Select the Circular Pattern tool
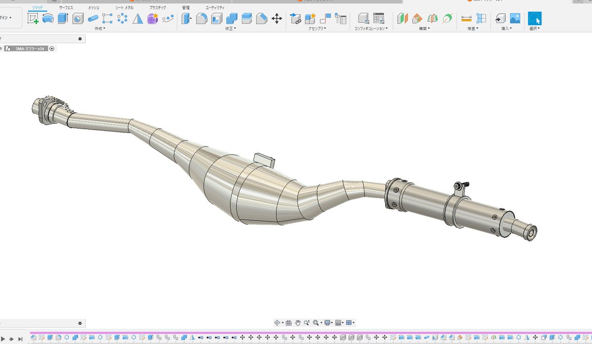This screenshot has width=592, height=344. point(123,19)
